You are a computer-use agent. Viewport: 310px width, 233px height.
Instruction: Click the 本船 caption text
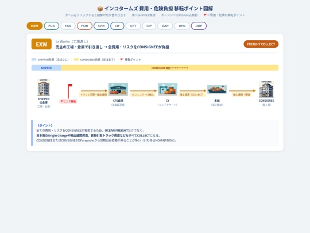[217, 101]
